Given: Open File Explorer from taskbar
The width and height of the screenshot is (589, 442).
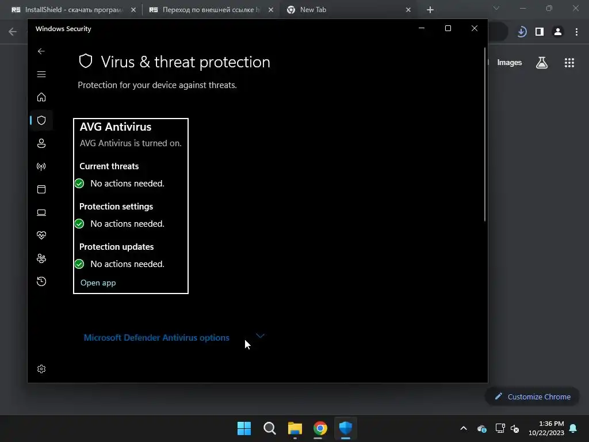Looking at the screenshot, I should tap(295, 428).
